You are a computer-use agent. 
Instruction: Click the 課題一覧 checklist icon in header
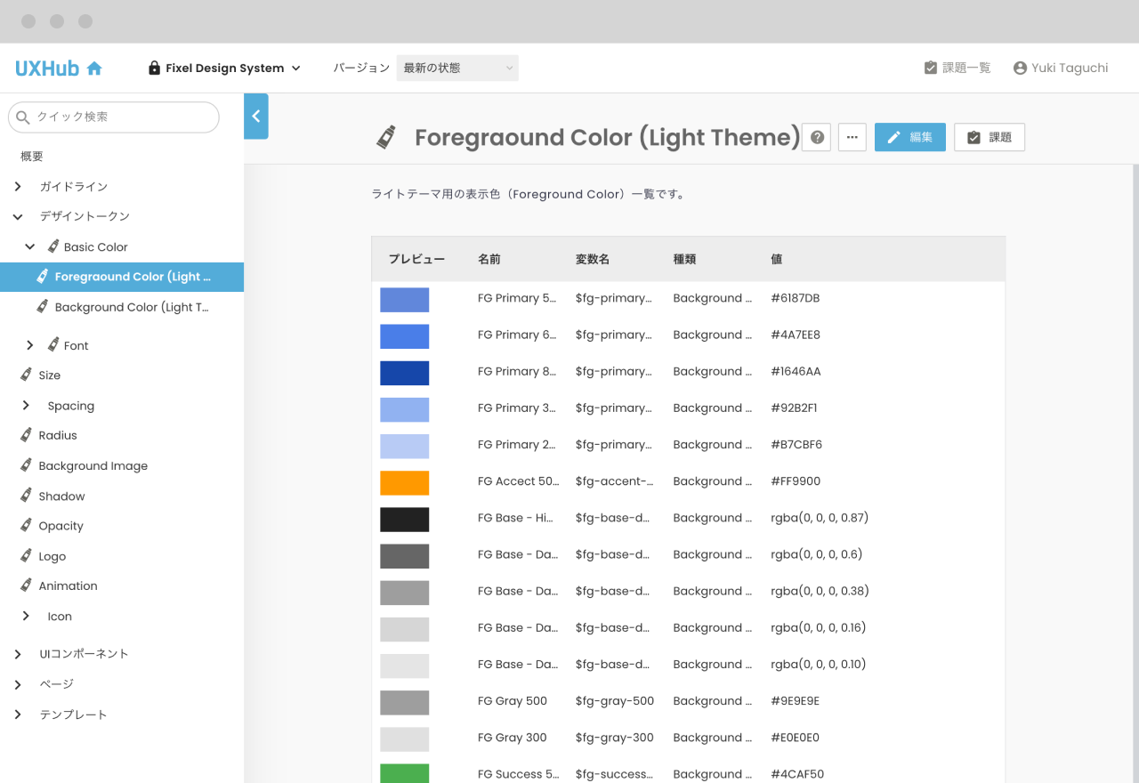[930, 69]
